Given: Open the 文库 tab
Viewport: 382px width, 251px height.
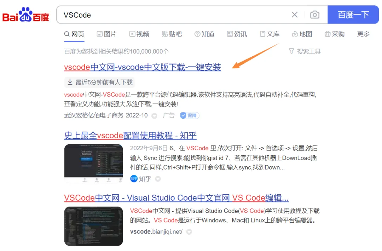Looking at the screenshot, I should [270, 34].
